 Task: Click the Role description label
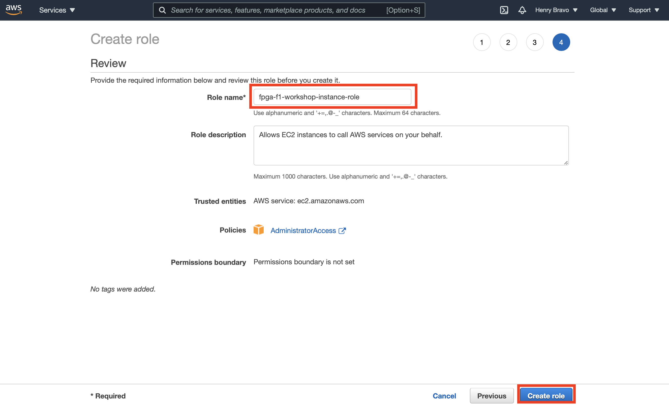tap(218, 135)
